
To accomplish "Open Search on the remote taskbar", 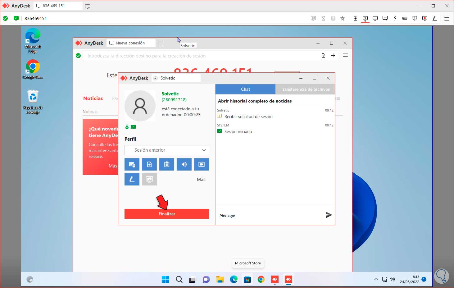I will 179,279.
